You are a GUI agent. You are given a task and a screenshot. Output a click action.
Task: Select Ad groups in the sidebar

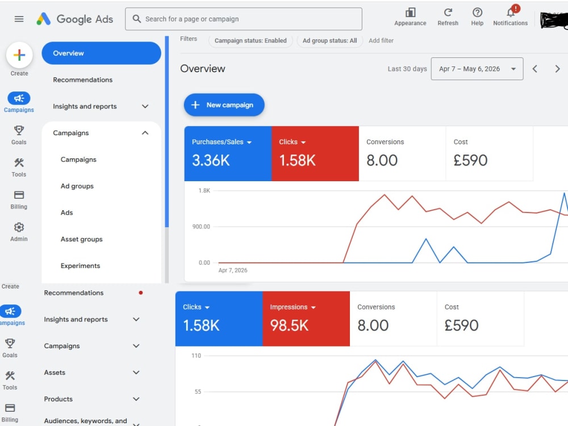pos(77,186)
